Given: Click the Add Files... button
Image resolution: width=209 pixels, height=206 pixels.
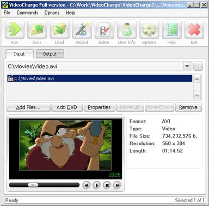Looking at the screenshot, I should [x=28, y=107].
